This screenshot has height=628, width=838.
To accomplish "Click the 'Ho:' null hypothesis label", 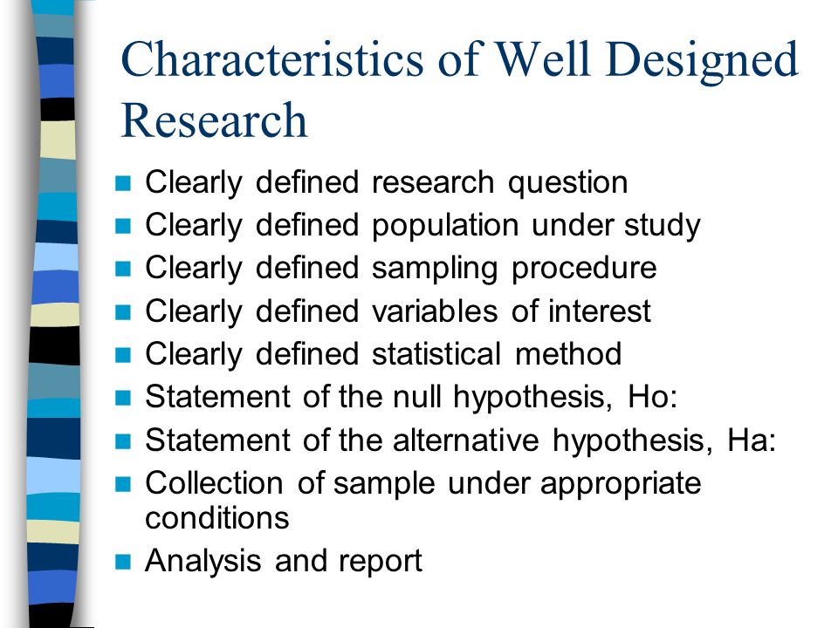I will (x=652, y=397).
